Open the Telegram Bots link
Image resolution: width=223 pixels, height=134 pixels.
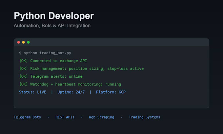coord(27,117)
